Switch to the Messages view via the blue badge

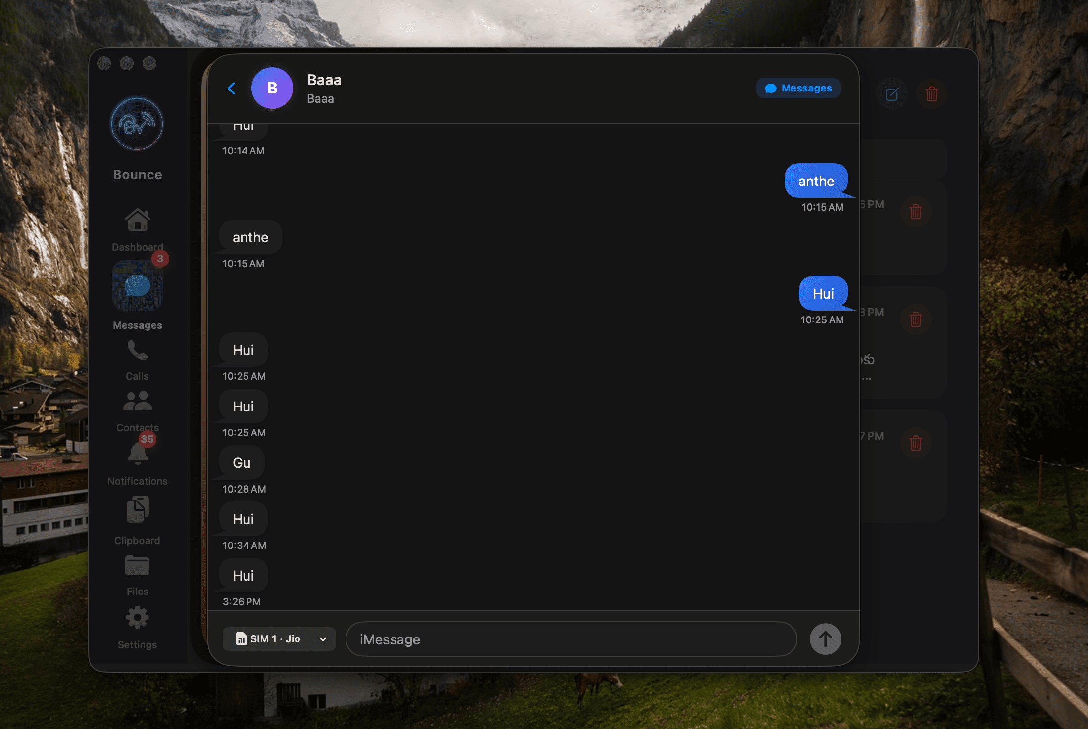pos(798,88)
